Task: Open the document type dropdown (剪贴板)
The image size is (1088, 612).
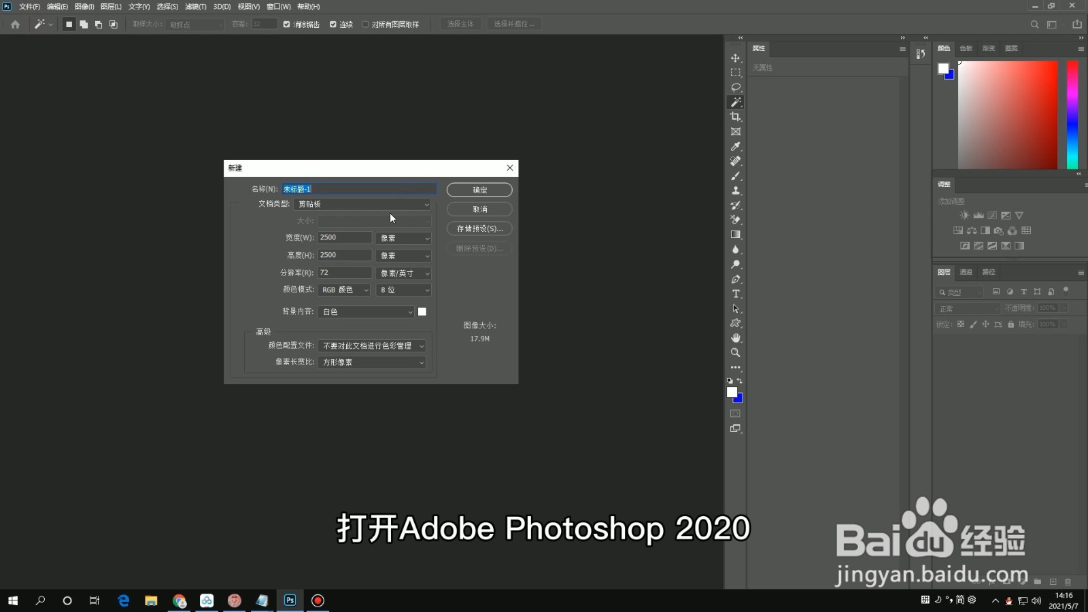Action: (364, 204)
